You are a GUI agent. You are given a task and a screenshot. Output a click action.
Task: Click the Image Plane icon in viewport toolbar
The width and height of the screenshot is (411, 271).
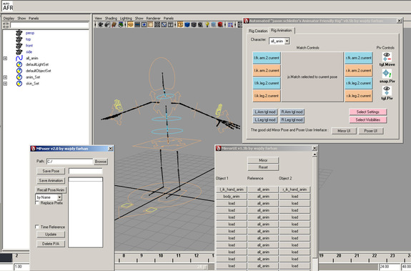[121, 24]
